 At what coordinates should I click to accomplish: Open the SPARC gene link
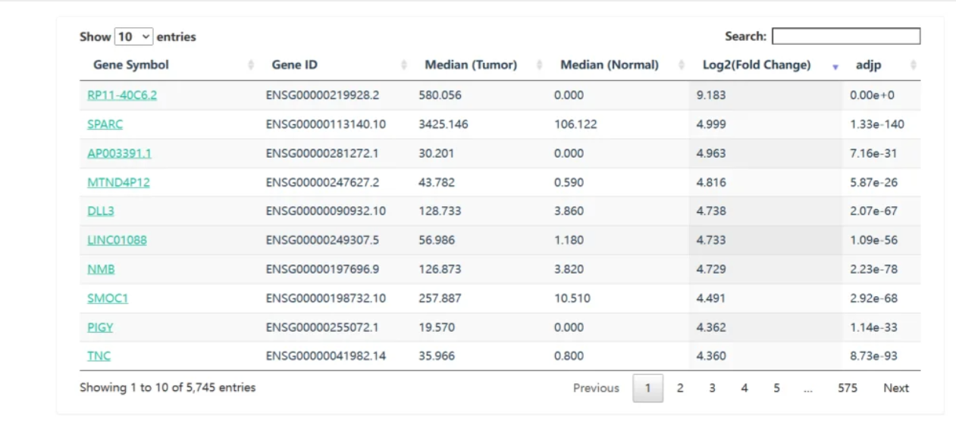click(x=105, y=124)
